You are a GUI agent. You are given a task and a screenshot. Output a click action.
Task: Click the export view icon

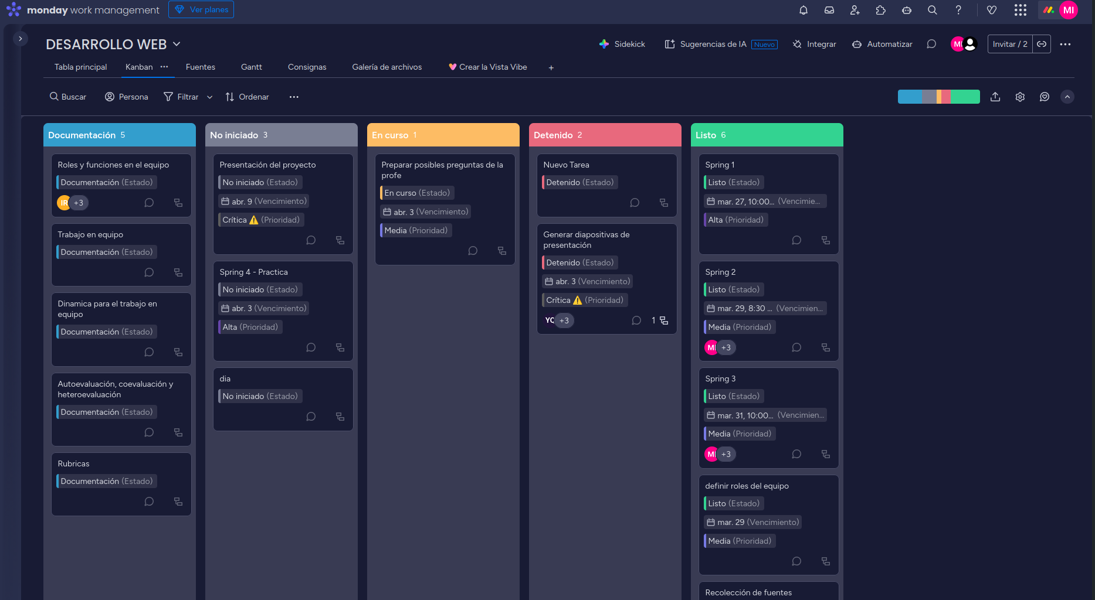(995, 97)
